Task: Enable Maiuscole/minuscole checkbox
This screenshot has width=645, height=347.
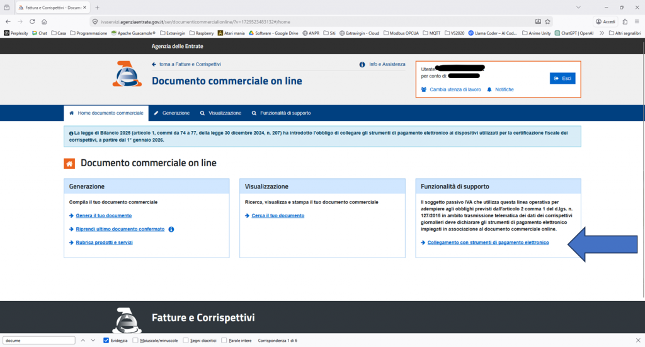Action: click(136, 340)
